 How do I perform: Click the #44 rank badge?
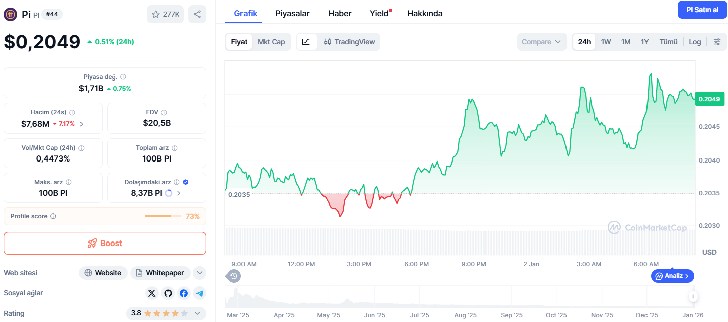coord(52,14)
